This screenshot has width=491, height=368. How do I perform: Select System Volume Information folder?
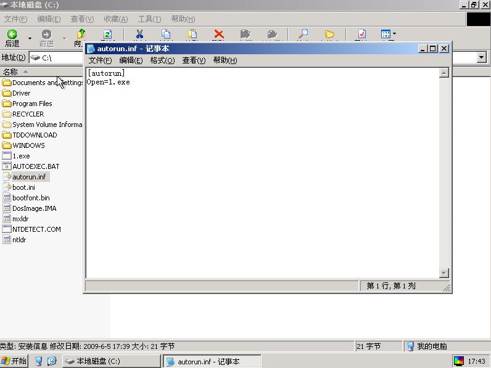point(43,125)
